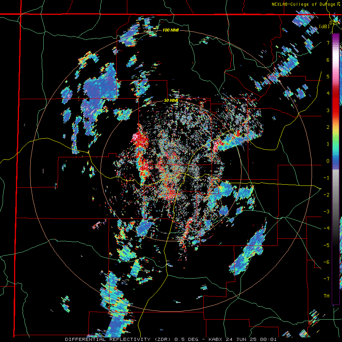Click the -2 value on the dB scale
The image size is (342, 342).
(326, 195)
